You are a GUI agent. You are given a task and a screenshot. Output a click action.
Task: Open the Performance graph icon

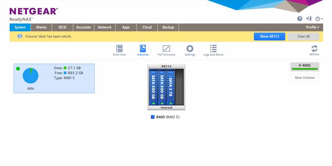pyautogui.click(x=166, y=49)
